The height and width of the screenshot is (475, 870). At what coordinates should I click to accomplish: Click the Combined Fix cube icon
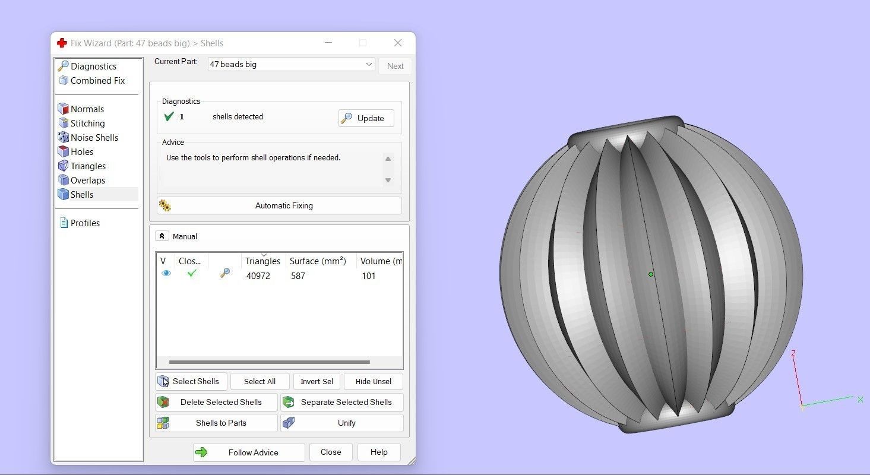pyautogui.click(x=64, y=80)
